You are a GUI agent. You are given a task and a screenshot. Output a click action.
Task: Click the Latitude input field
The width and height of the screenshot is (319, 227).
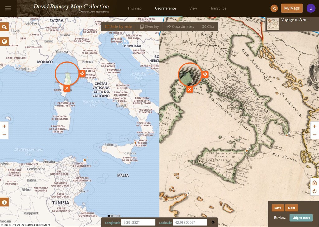click(190, 222)
